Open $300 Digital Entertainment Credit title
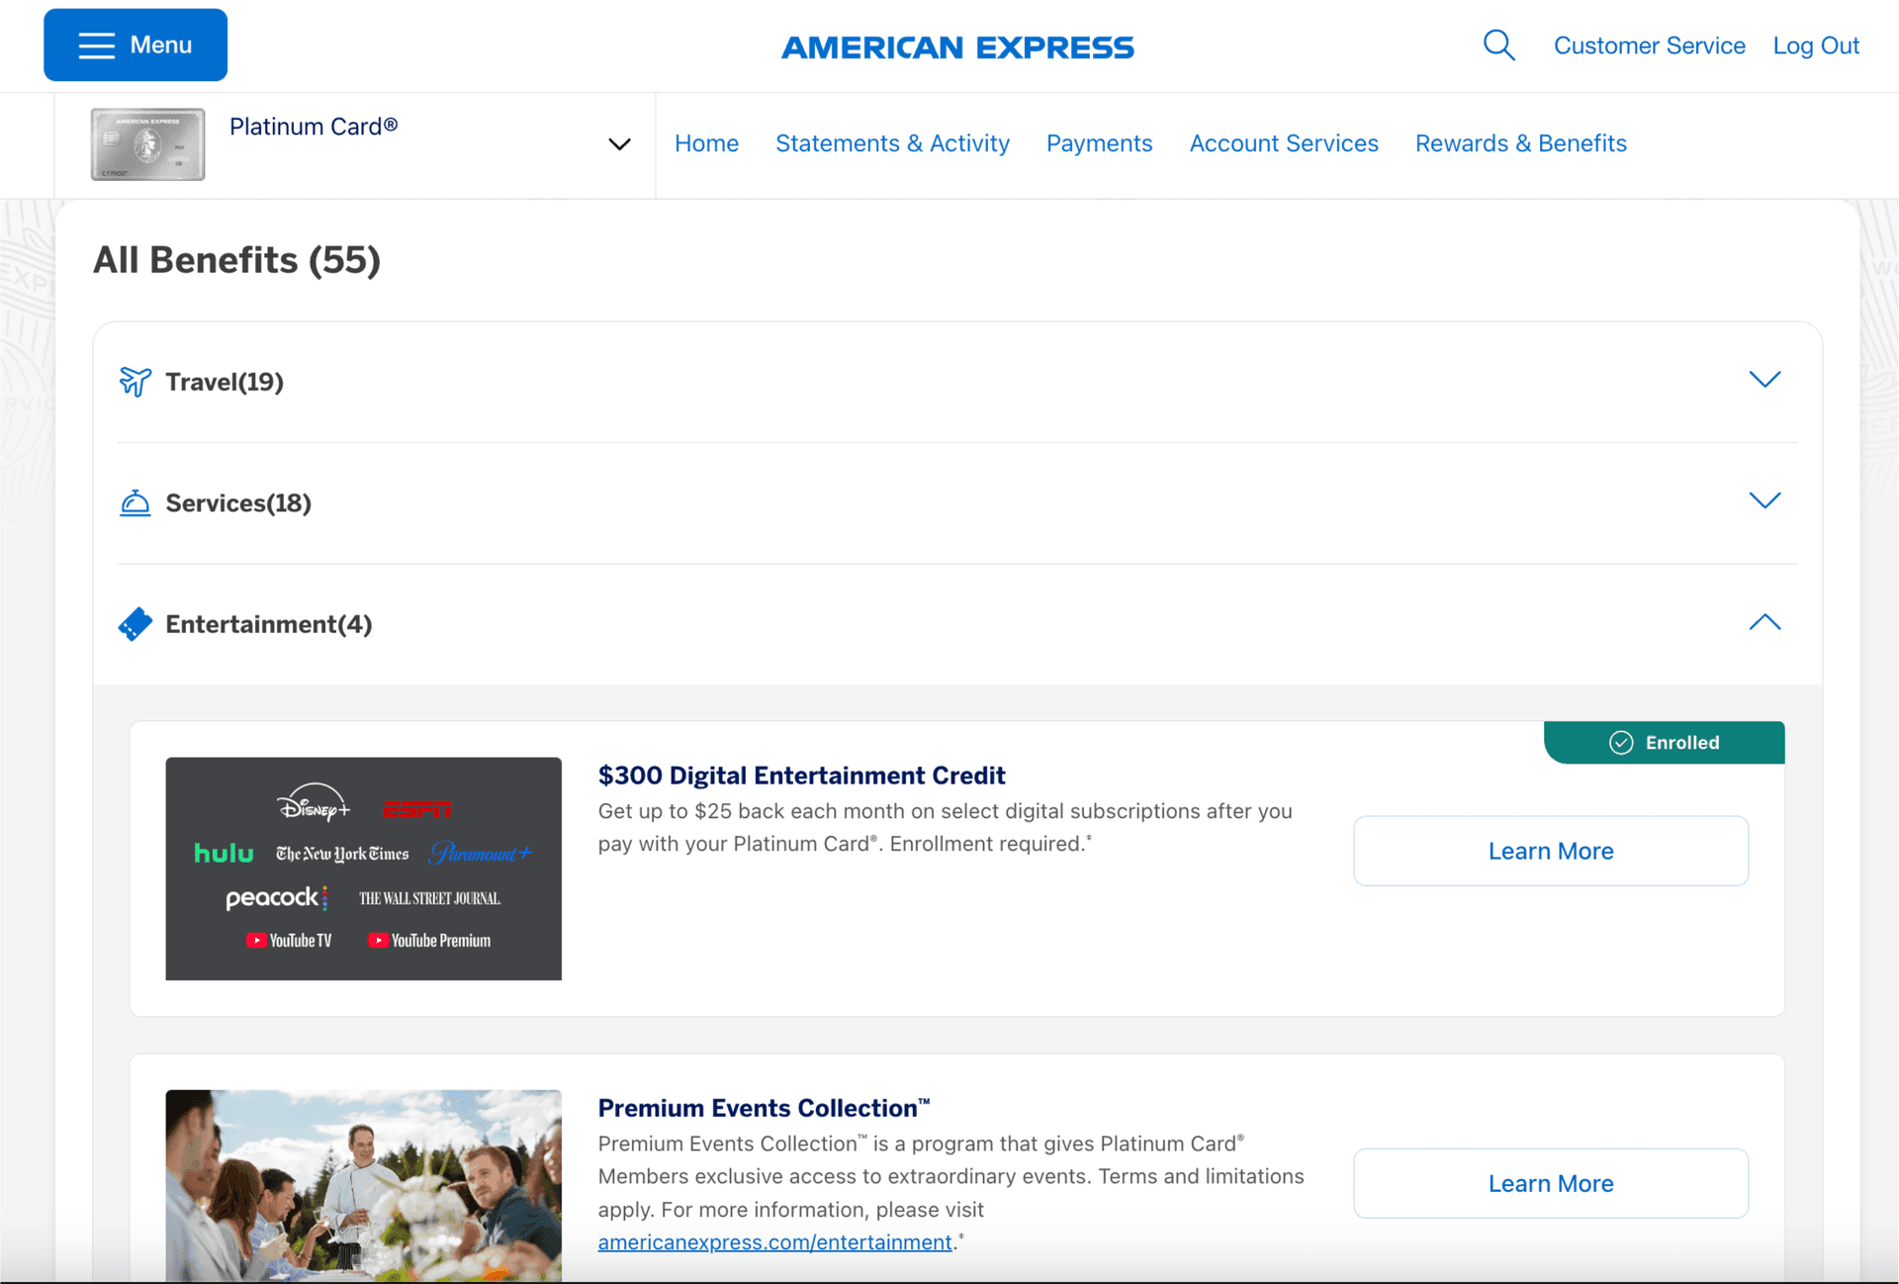This screenshot has width=1899, height=1284. pyautogui.click(x=801, y=776)
